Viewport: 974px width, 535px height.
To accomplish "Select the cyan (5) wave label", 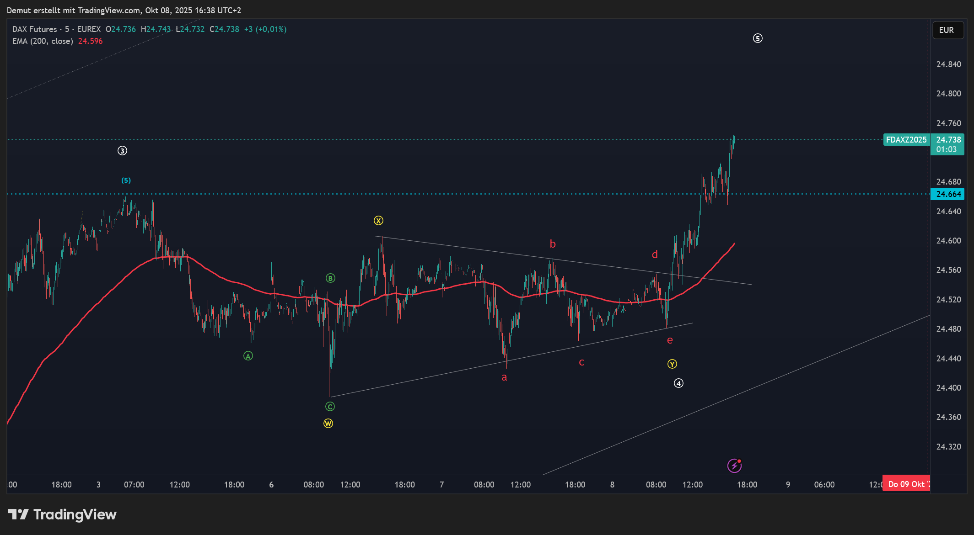I will pyautogui.click(x=126, y=180).
